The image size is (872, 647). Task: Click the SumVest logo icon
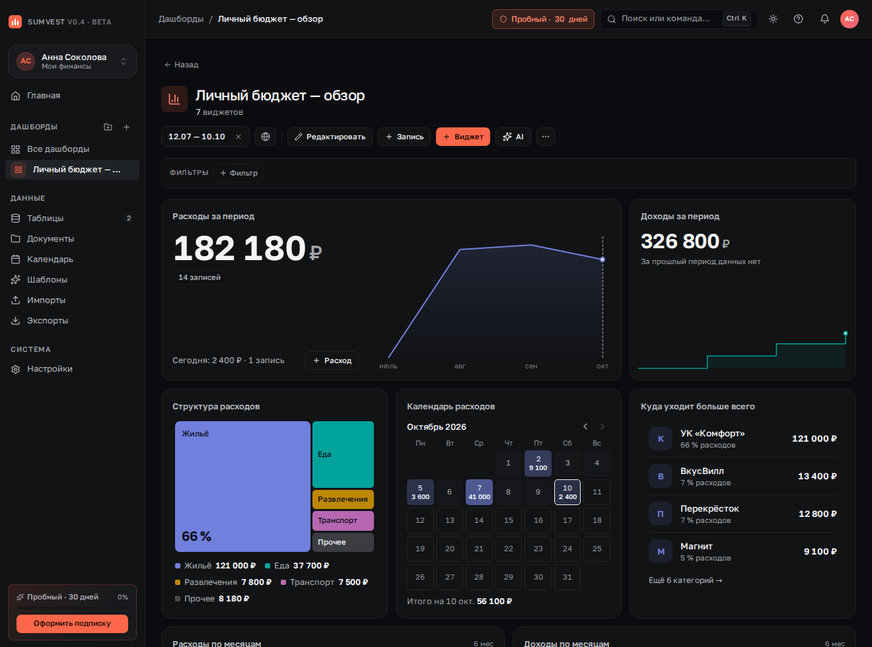[15, 22]
